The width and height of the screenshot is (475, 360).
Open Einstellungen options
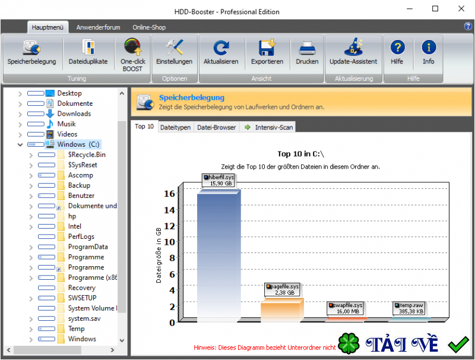click(174, 52)
